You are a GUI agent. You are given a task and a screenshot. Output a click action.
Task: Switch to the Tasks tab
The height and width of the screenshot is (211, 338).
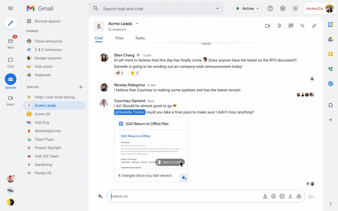(x=140, y=38)
